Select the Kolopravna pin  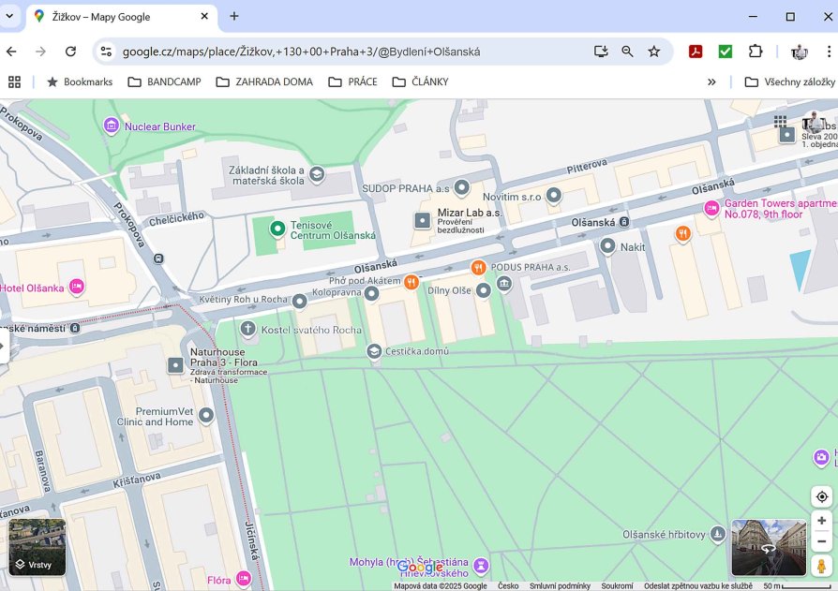coord(371,292)
